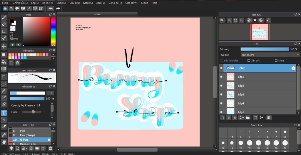Choose the Move tool with four arrows
This screenshot has height=155, width=301.
click(4, 46)
